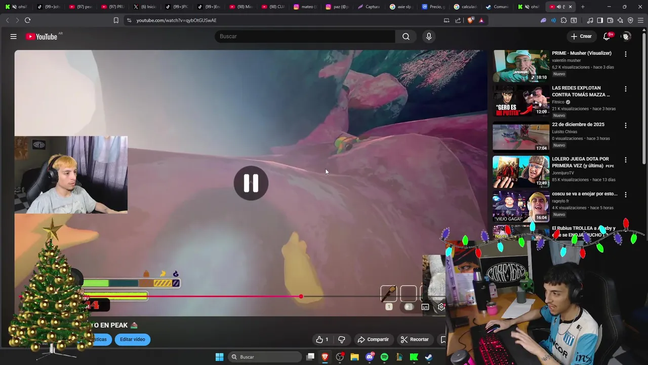Switch to the first Kick ohsit tab
Screen dimensions: 648x365
pos(17,7)
